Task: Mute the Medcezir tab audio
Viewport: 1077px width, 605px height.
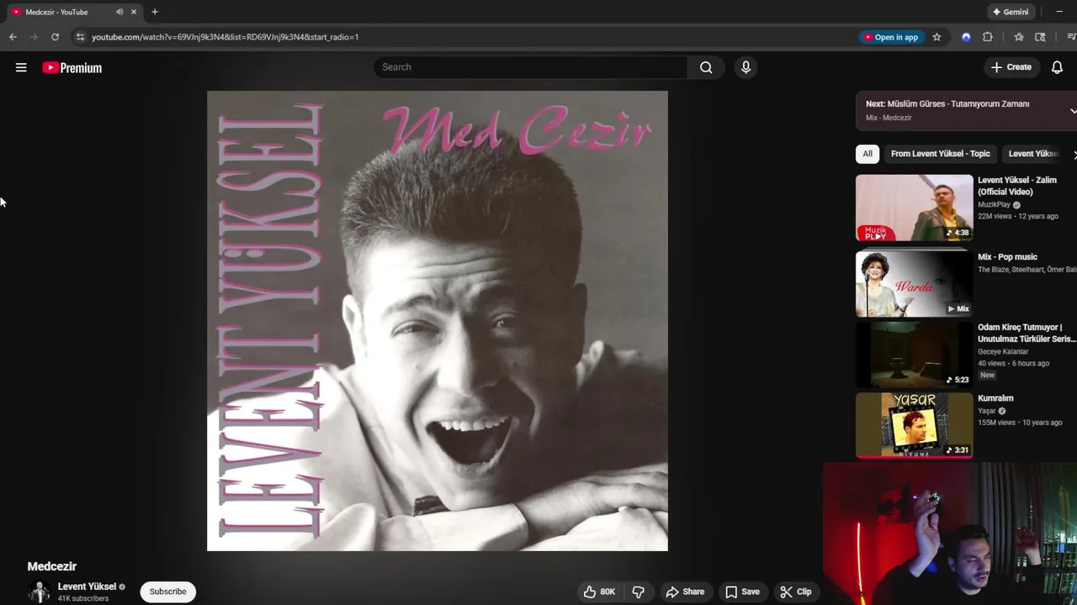Action: click(x=119, y=12)
